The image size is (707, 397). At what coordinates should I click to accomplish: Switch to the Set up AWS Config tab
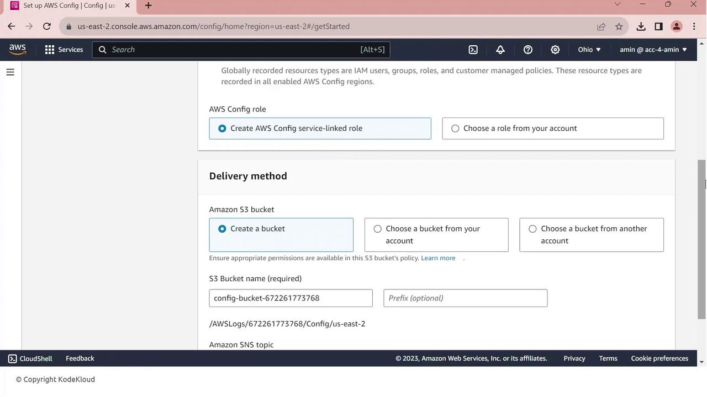[x=69, y=6]
